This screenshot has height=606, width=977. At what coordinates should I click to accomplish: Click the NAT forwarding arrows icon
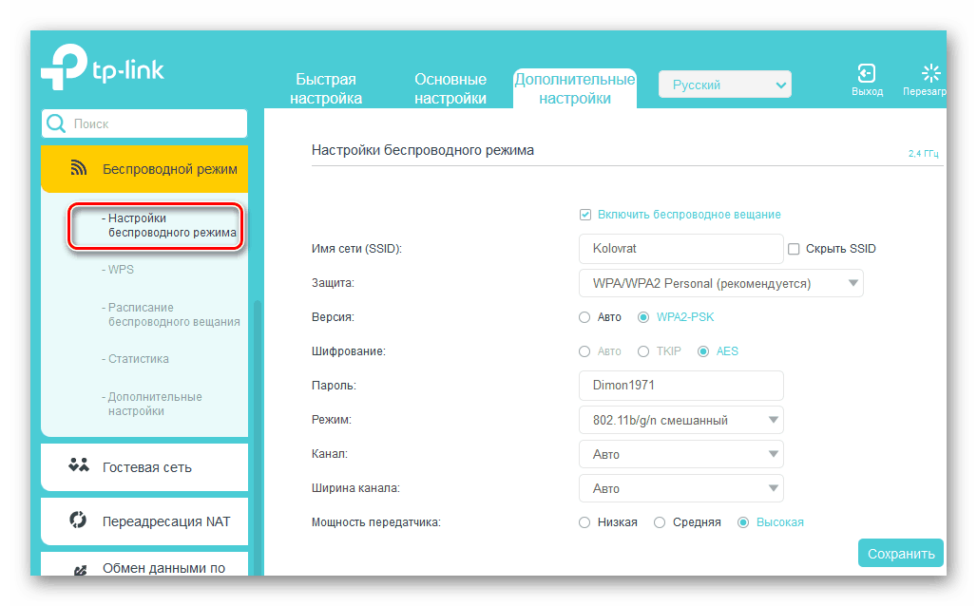coord(78,520)
